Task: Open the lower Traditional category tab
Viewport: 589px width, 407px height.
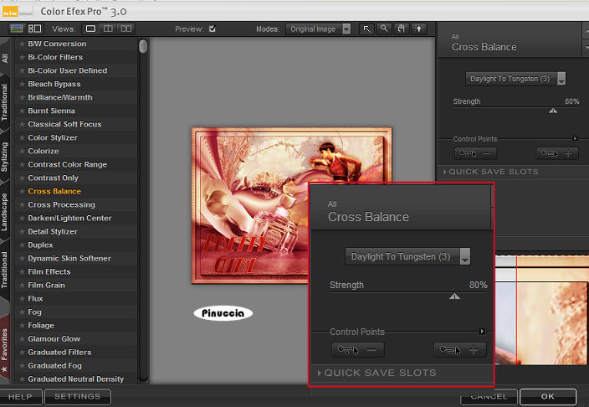Action: click(x=5, y=270)
